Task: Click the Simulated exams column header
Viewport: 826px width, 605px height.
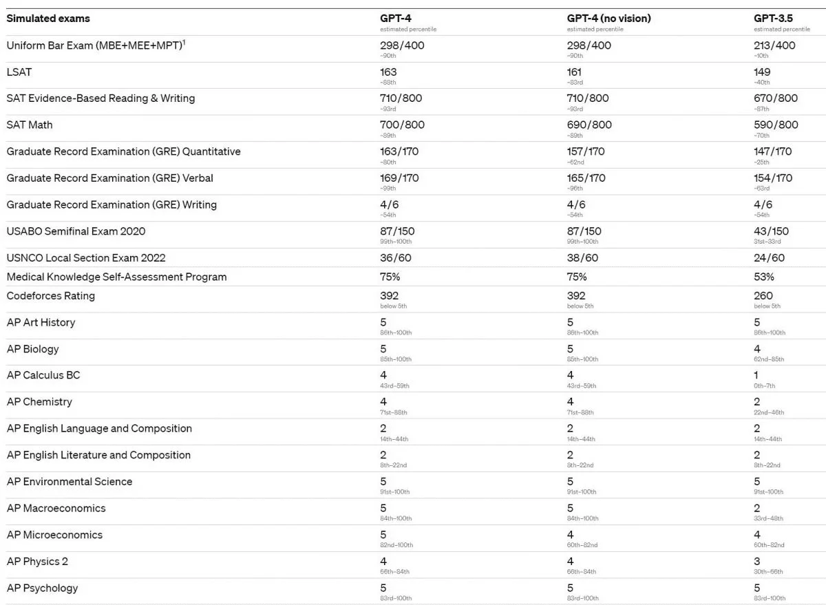Action: [48, 19]
